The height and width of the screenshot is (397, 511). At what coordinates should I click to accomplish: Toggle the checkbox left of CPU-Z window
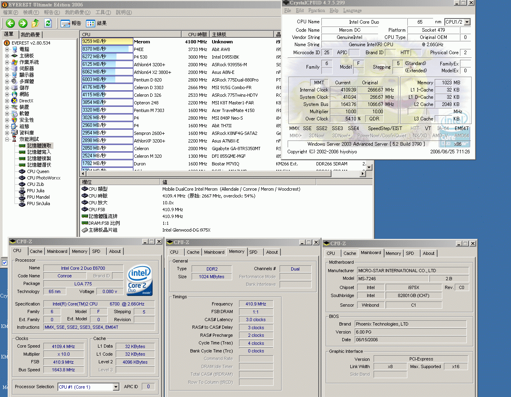point(4,263)
